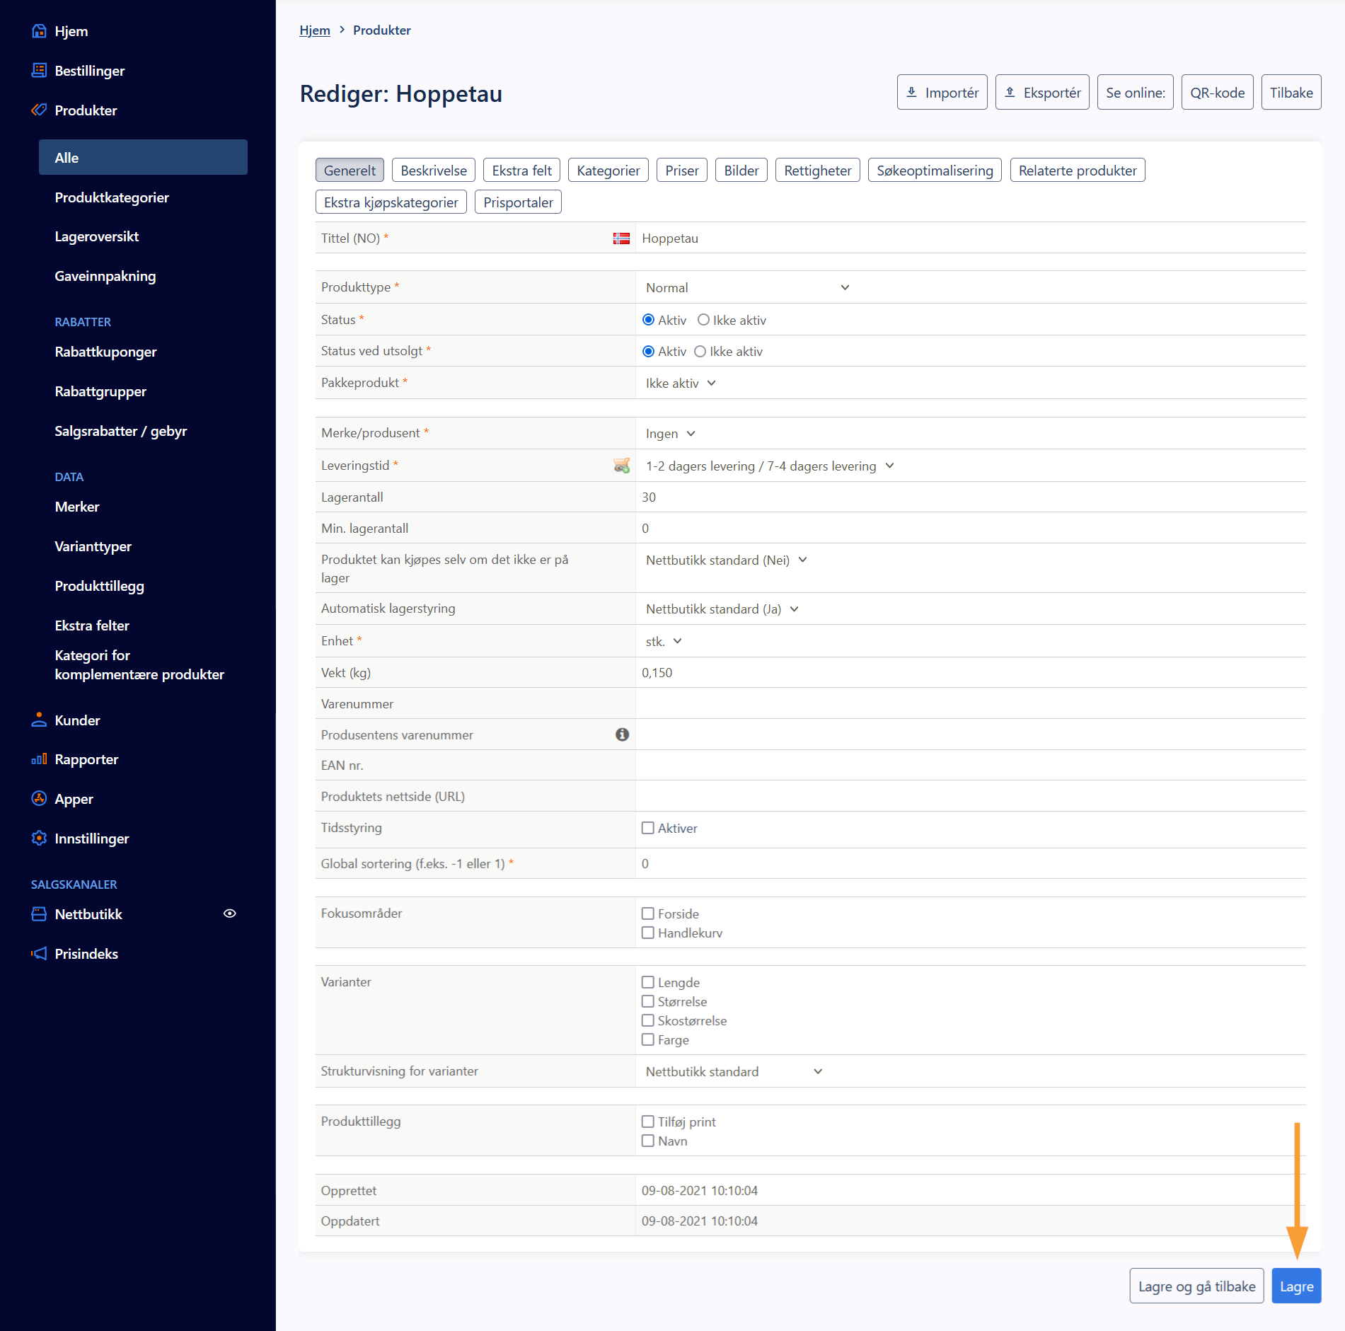Open the Bestillinger orders icon
1345x1331 pixels.
[x=39, y=71]
